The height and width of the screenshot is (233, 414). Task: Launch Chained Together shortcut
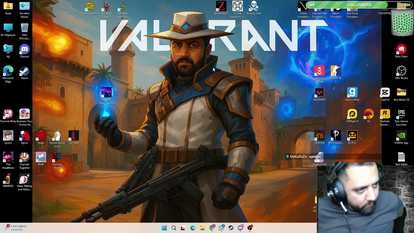(24, 161)
